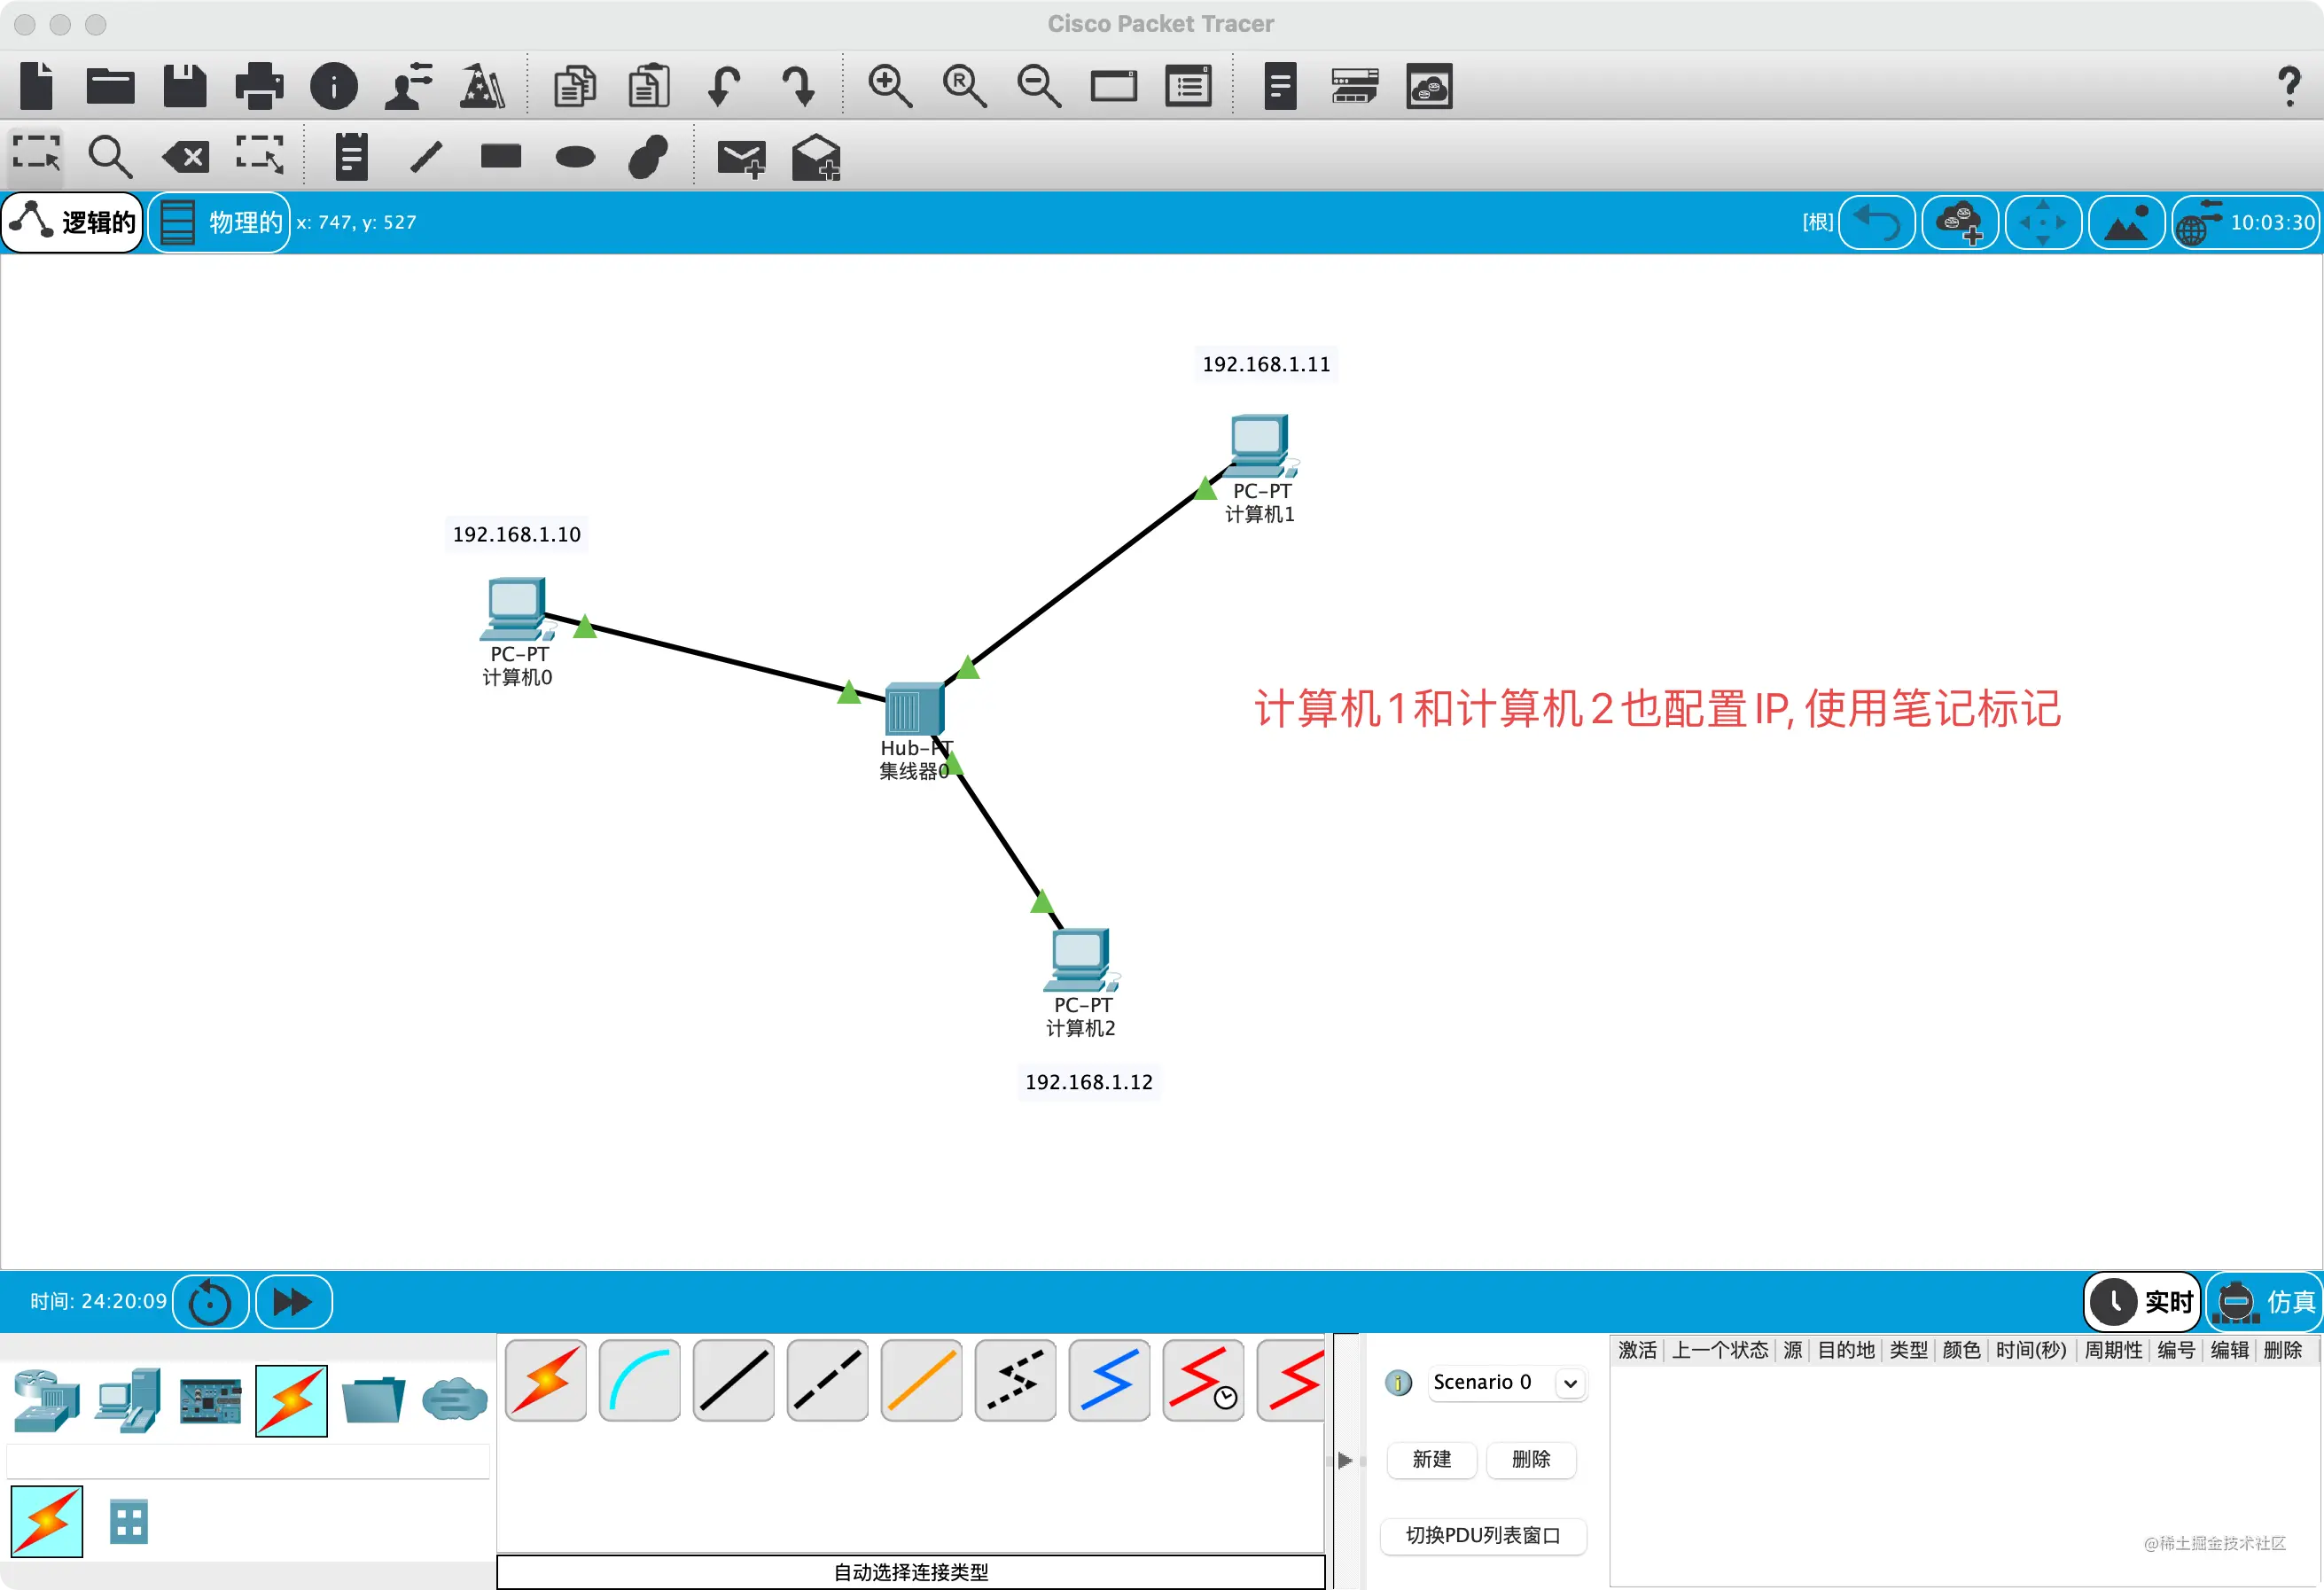Select the structured cabling subcategory grid icon
Viewport: 2324px width, 1590px height.
coord(128,1522)
